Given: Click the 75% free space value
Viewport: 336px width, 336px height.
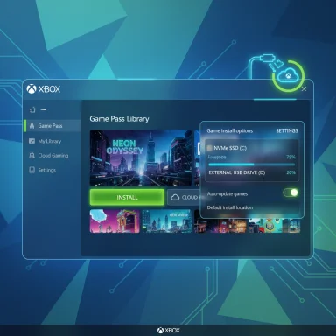Looking at the screenshot, I should 290,157.
